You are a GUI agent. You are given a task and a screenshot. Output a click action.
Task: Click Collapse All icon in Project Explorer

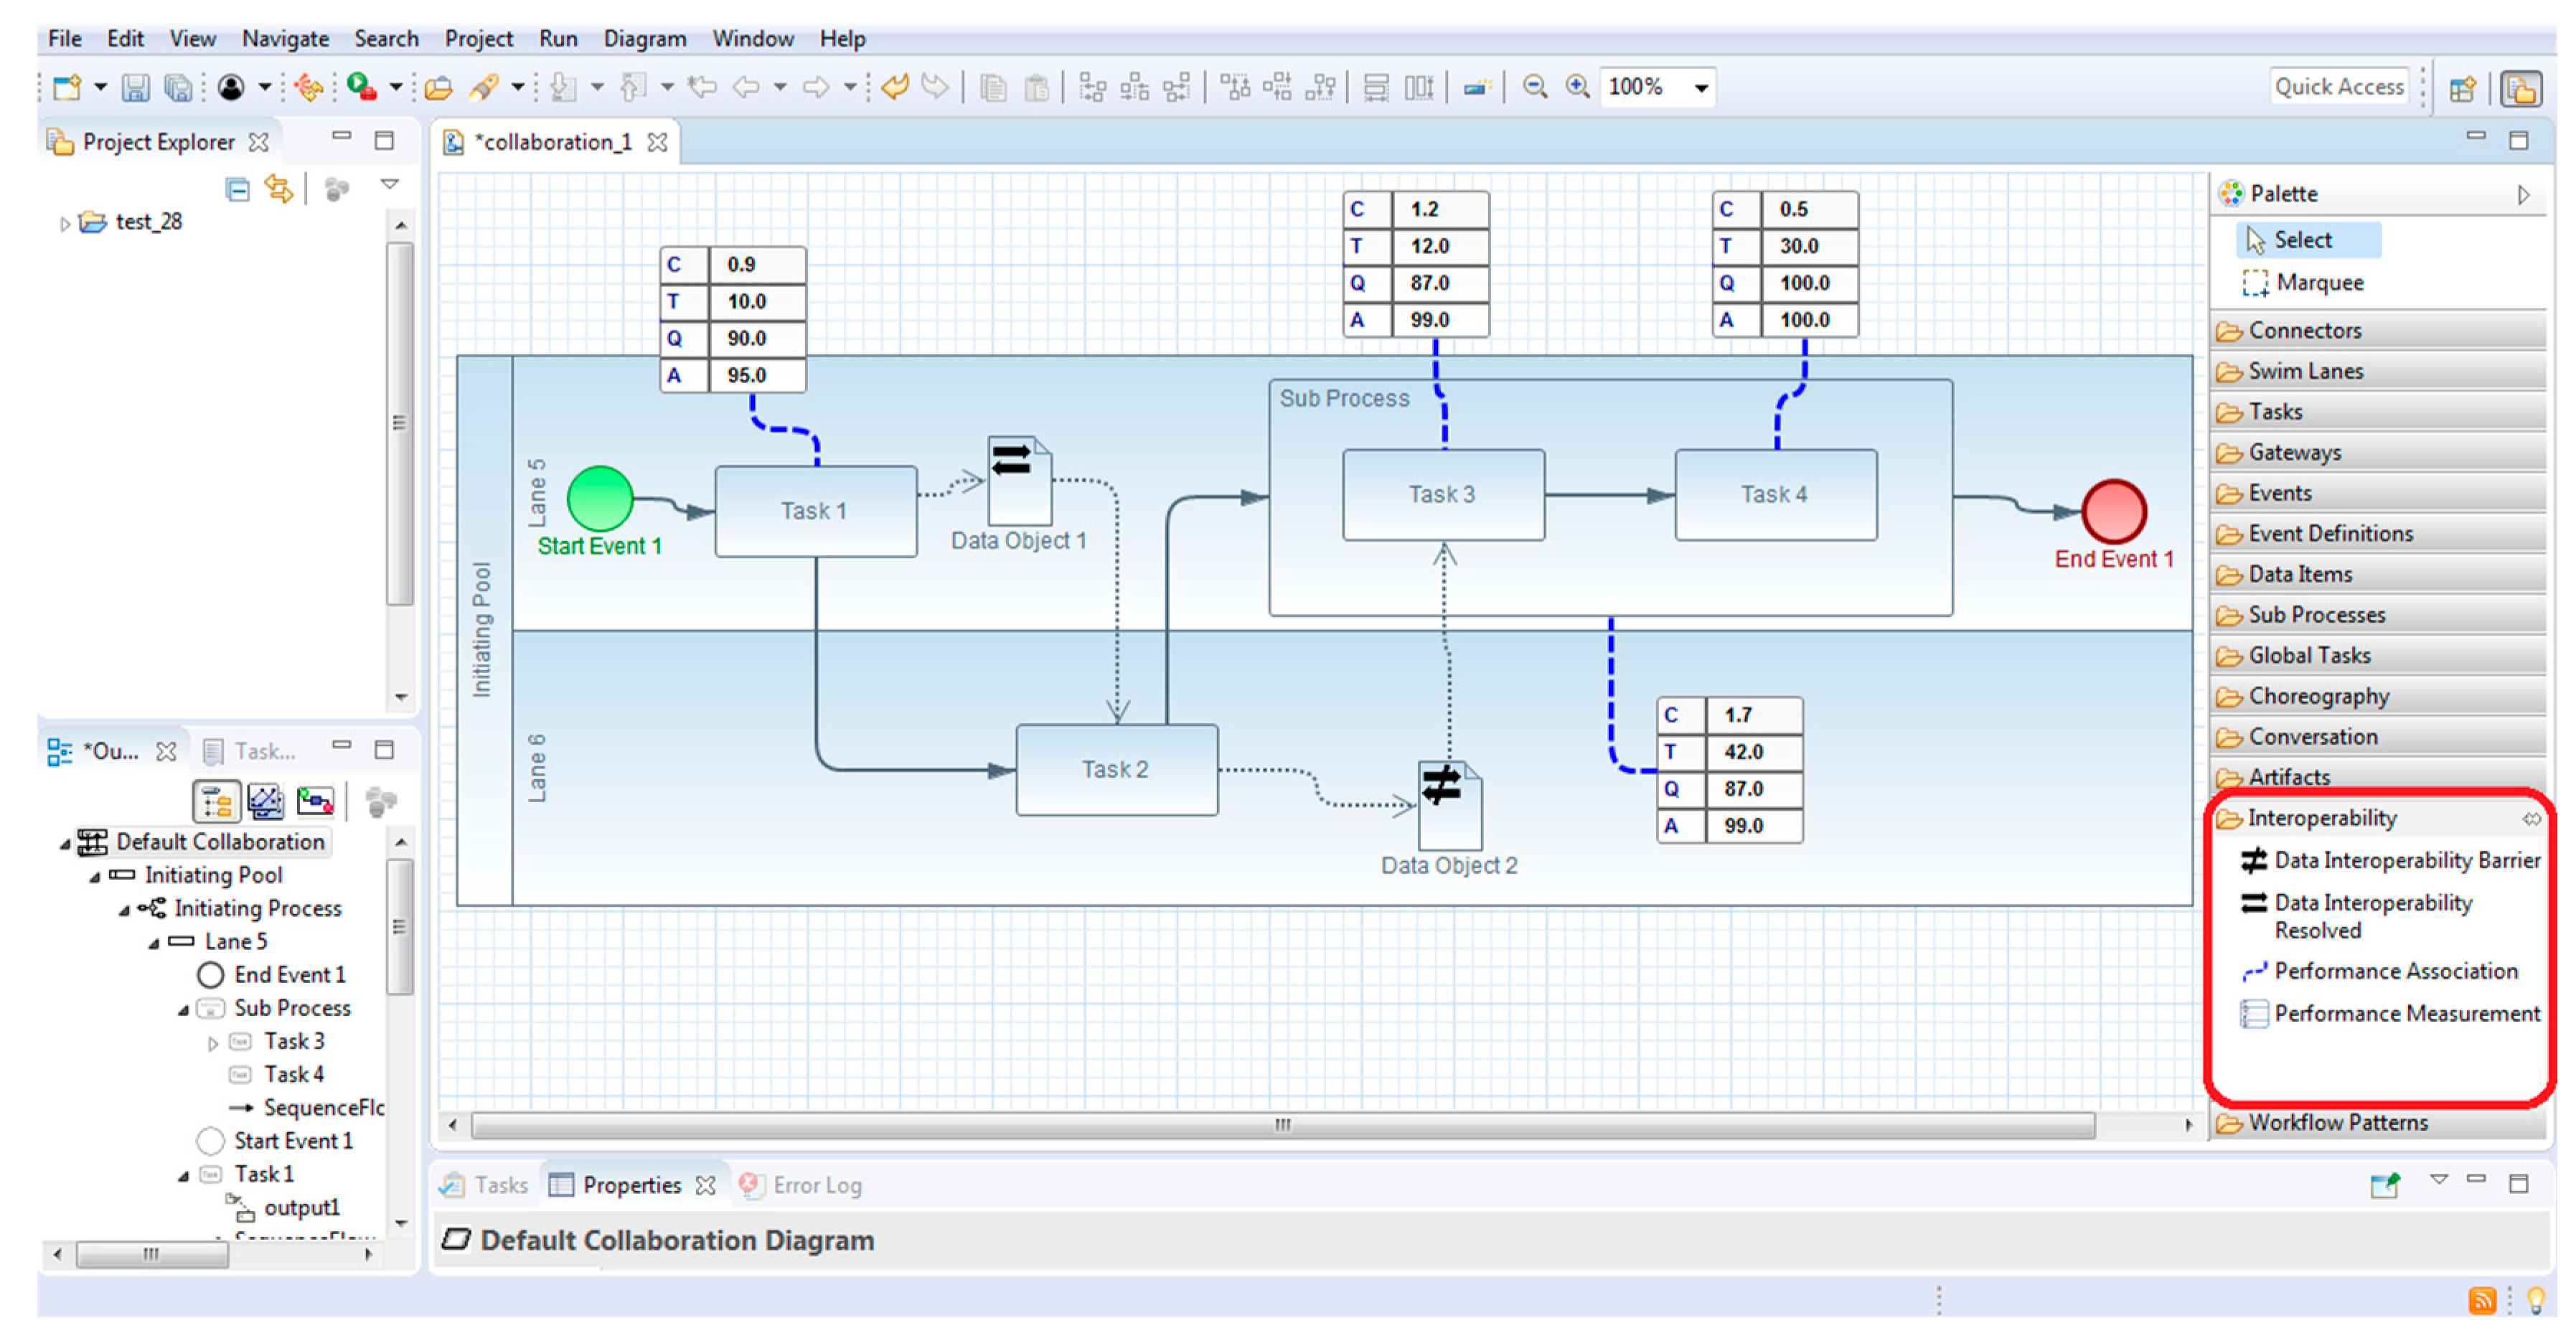[237, 189]
